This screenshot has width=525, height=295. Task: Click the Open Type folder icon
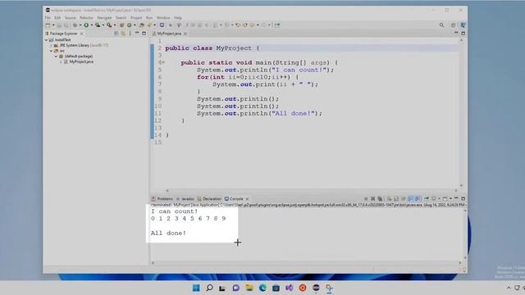point(142,25)
